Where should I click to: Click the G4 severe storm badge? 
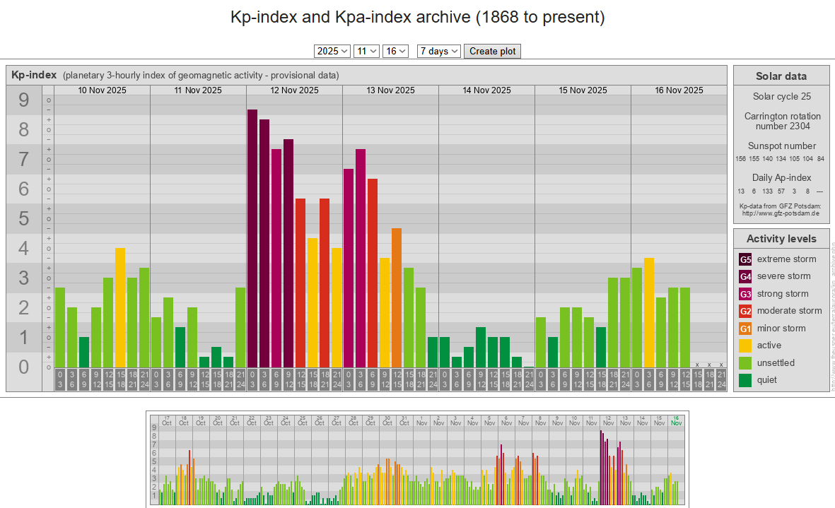click(745, 276)
